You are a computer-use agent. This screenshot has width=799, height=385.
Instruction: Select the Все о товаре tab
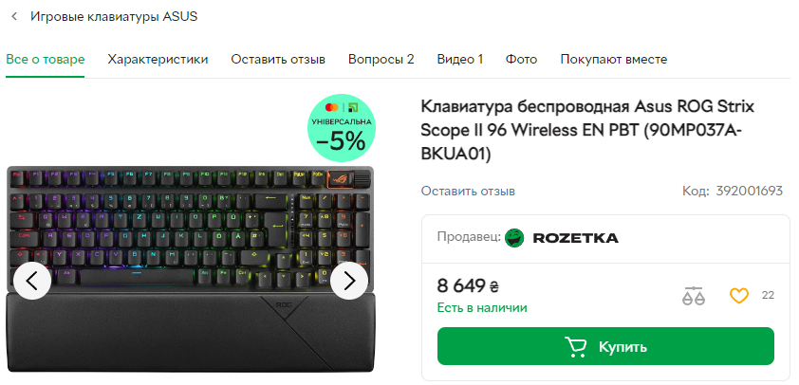[46, 60]
